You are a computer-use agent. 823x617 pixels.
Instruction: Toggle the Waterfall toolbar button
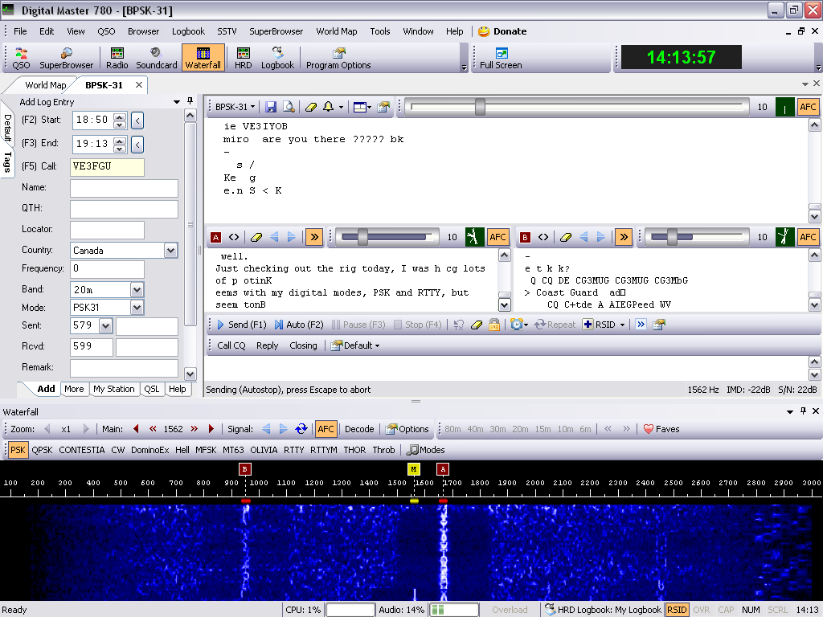tap(203, 58)
